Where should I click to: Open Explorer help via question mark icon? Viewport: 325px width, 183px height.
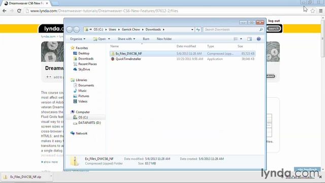pos(258,39)
